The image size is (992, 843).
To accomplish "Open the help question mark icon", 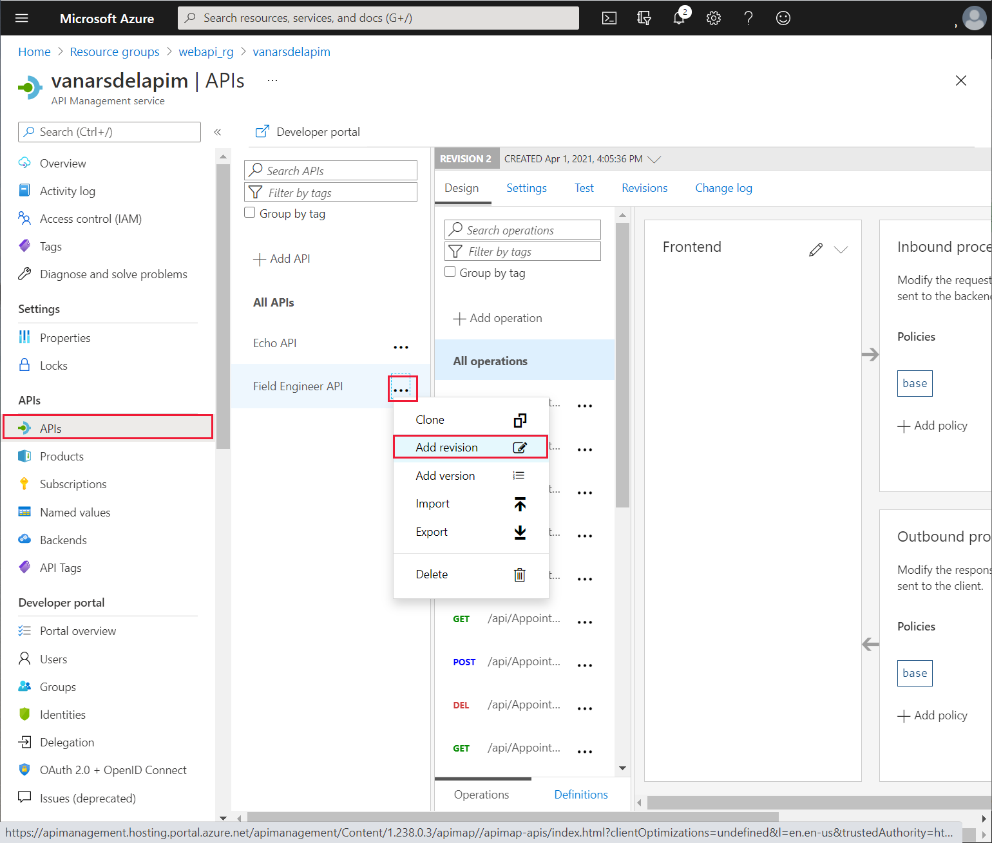I will pyautogui.click(x=748, y=18).
